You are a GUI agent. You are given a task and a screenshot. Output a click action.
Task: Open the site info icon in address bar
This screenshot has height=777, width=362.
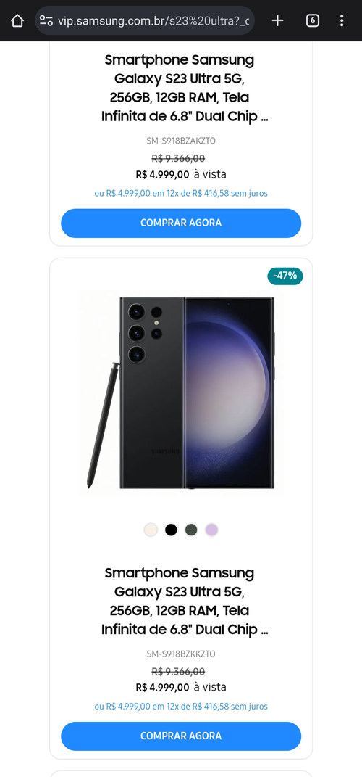(46, 20)
